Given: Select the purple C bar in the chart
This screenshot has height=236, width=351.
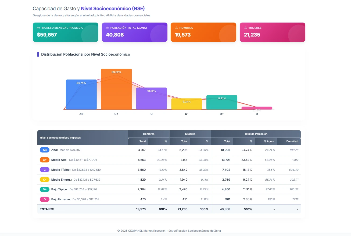Looking at the screenshot, I should pyautogui.click(x=152, y=99).
